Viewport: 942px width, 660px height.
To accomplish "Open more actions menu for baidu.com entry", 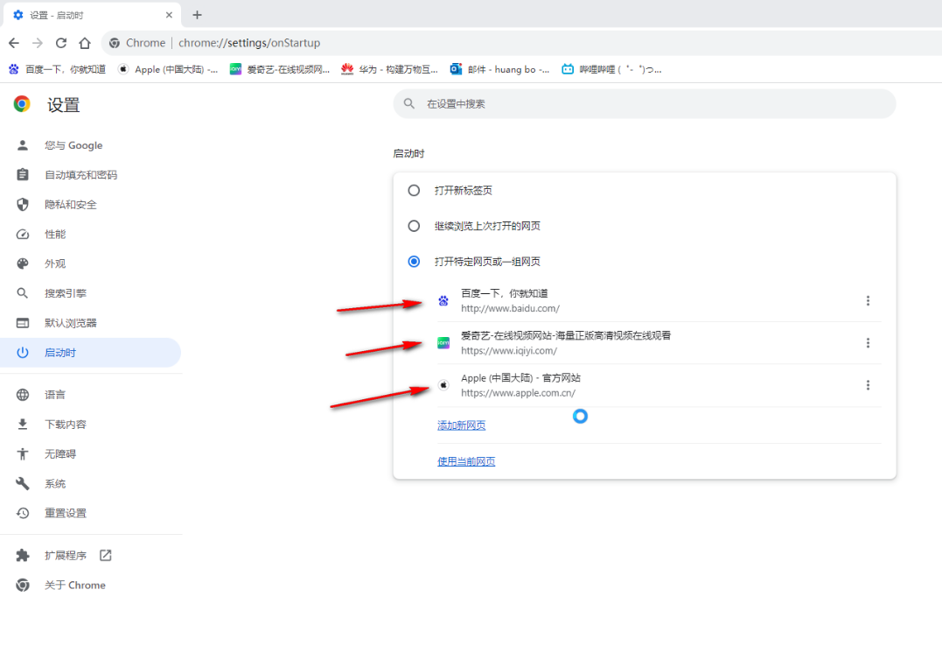I will click(868, 300).
